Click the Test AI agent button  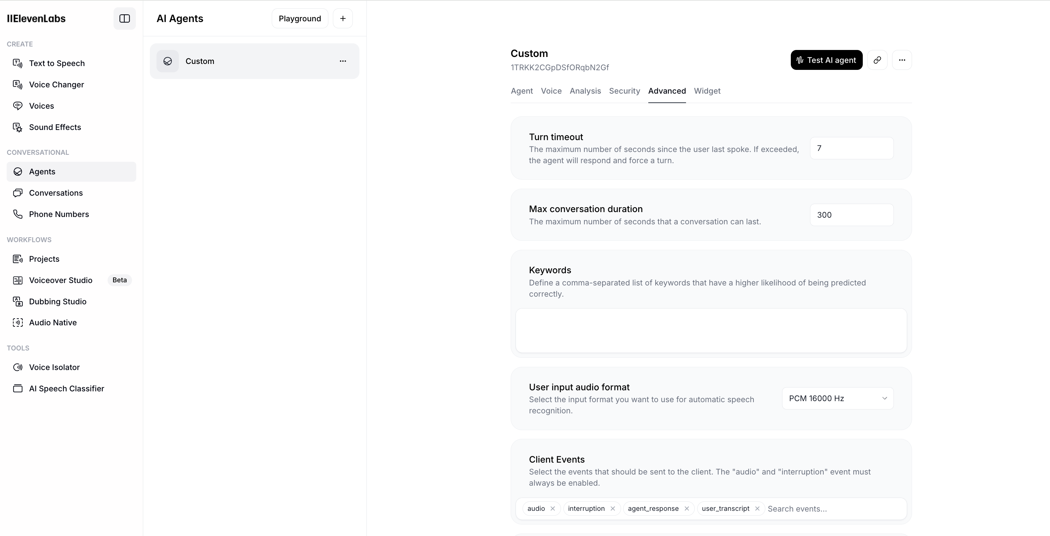click(x=826, y=60)
